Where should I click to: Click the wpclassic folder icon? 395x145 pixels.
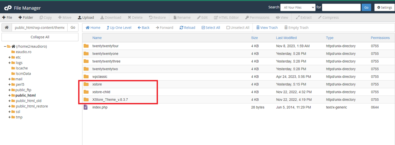[x=86, y=77]
